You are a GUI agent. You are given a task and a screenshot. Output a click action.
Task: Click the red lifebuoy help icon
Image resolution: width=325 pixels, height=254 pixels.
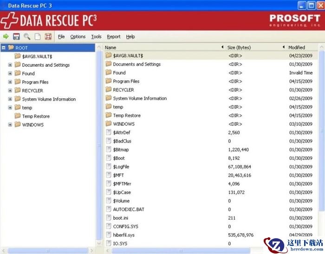click(48, 37)
